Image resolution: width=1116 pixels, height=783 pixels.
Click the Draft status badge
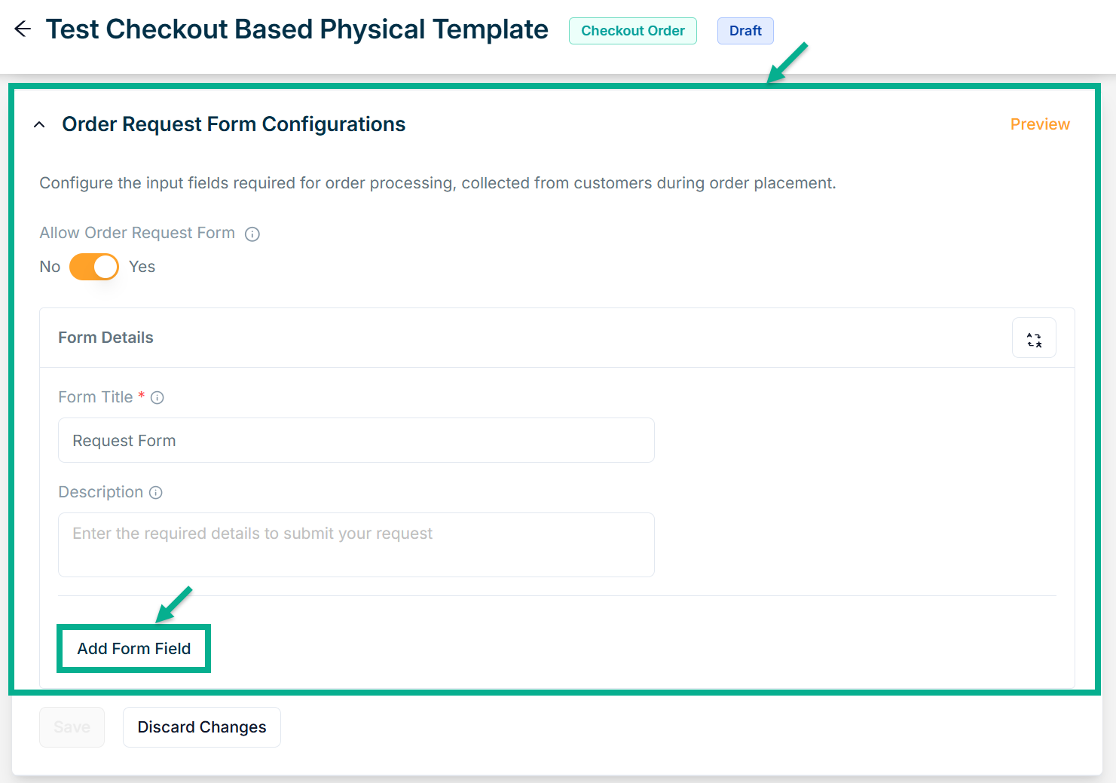coord(745,31)
